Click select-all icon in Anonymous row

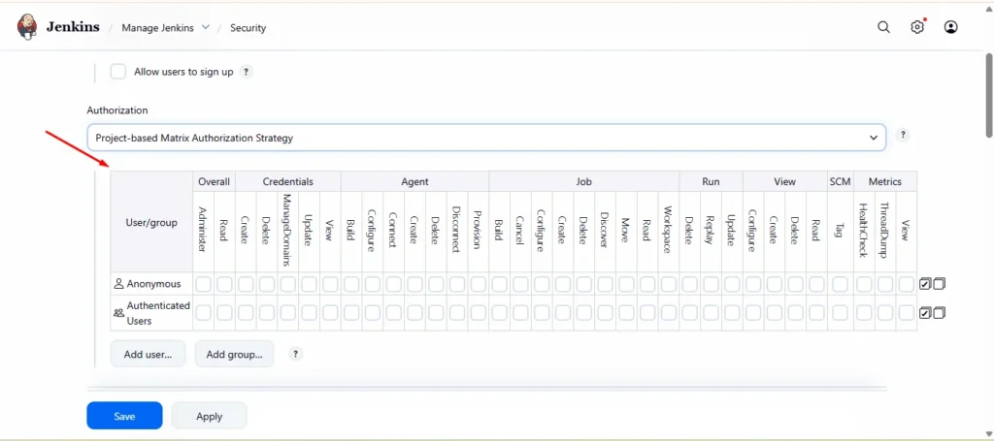click(x=925, y=284)
